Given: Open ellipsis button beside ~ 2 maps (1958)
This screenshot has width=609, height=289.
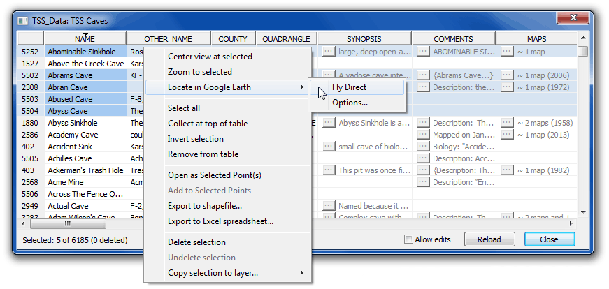Looking at the screenshot, I should click(508, 123).
